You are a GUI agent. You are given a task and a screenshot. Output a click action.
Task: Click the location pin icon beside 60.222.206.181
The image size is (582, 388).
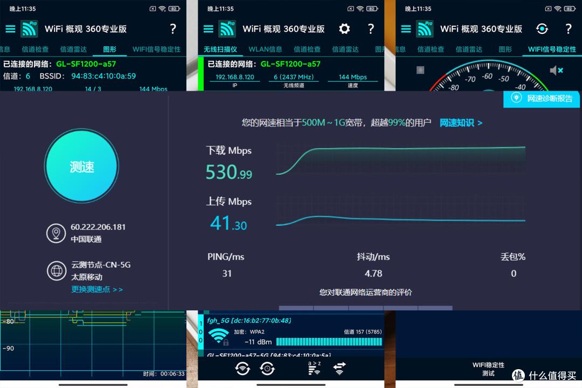56,233
